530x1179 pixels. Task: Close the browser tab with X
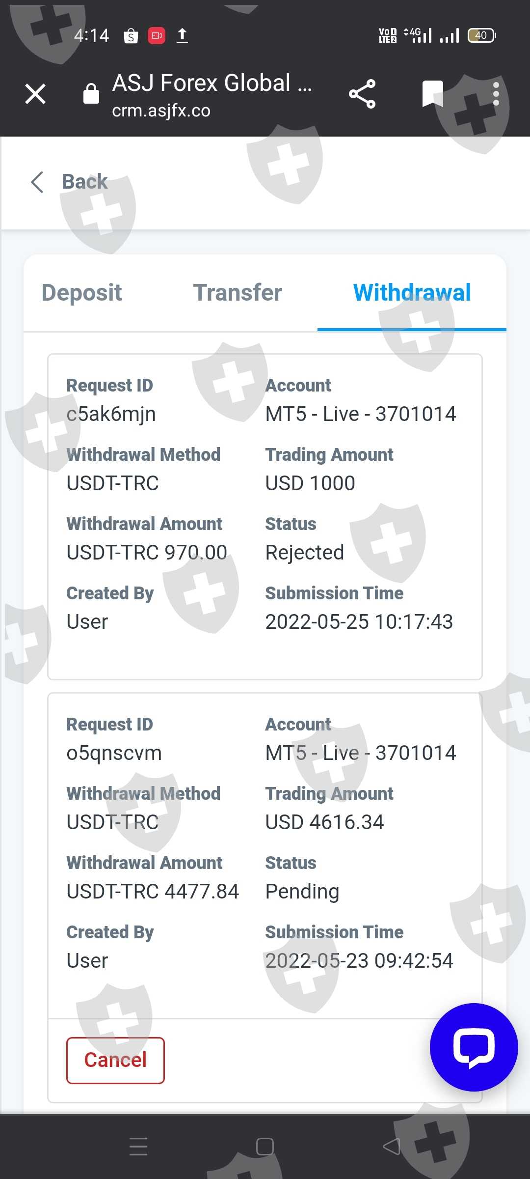coord(35,94)
